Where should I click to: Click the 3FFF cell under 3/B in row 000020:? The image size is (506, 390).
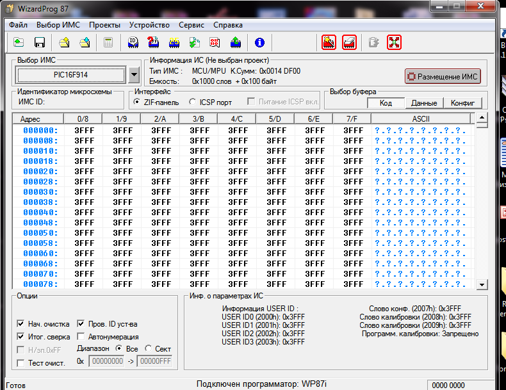pos(199,172)
